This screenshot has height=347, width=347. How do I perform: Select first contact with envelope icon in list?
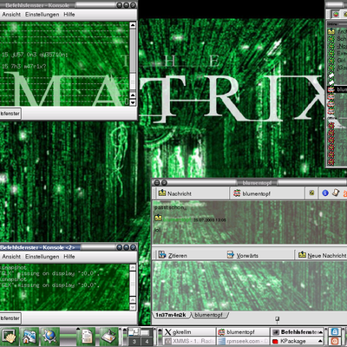click(337, 31)
